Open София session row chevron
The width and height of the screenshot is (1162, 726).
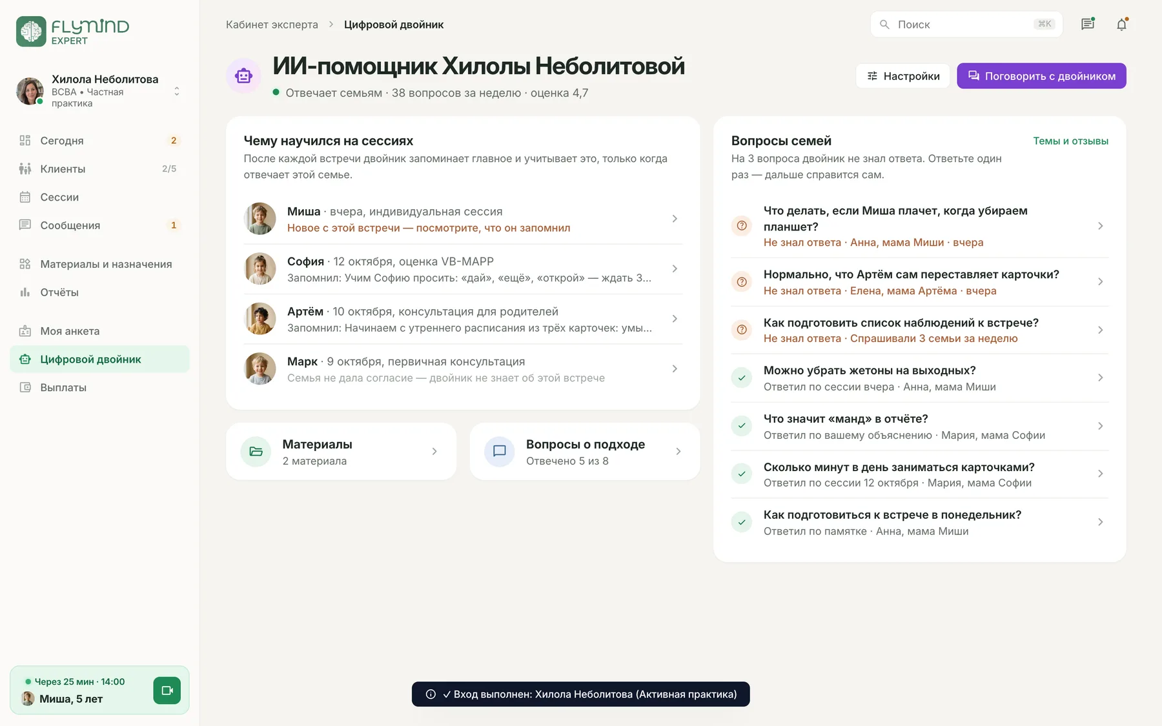click(675, 268)
